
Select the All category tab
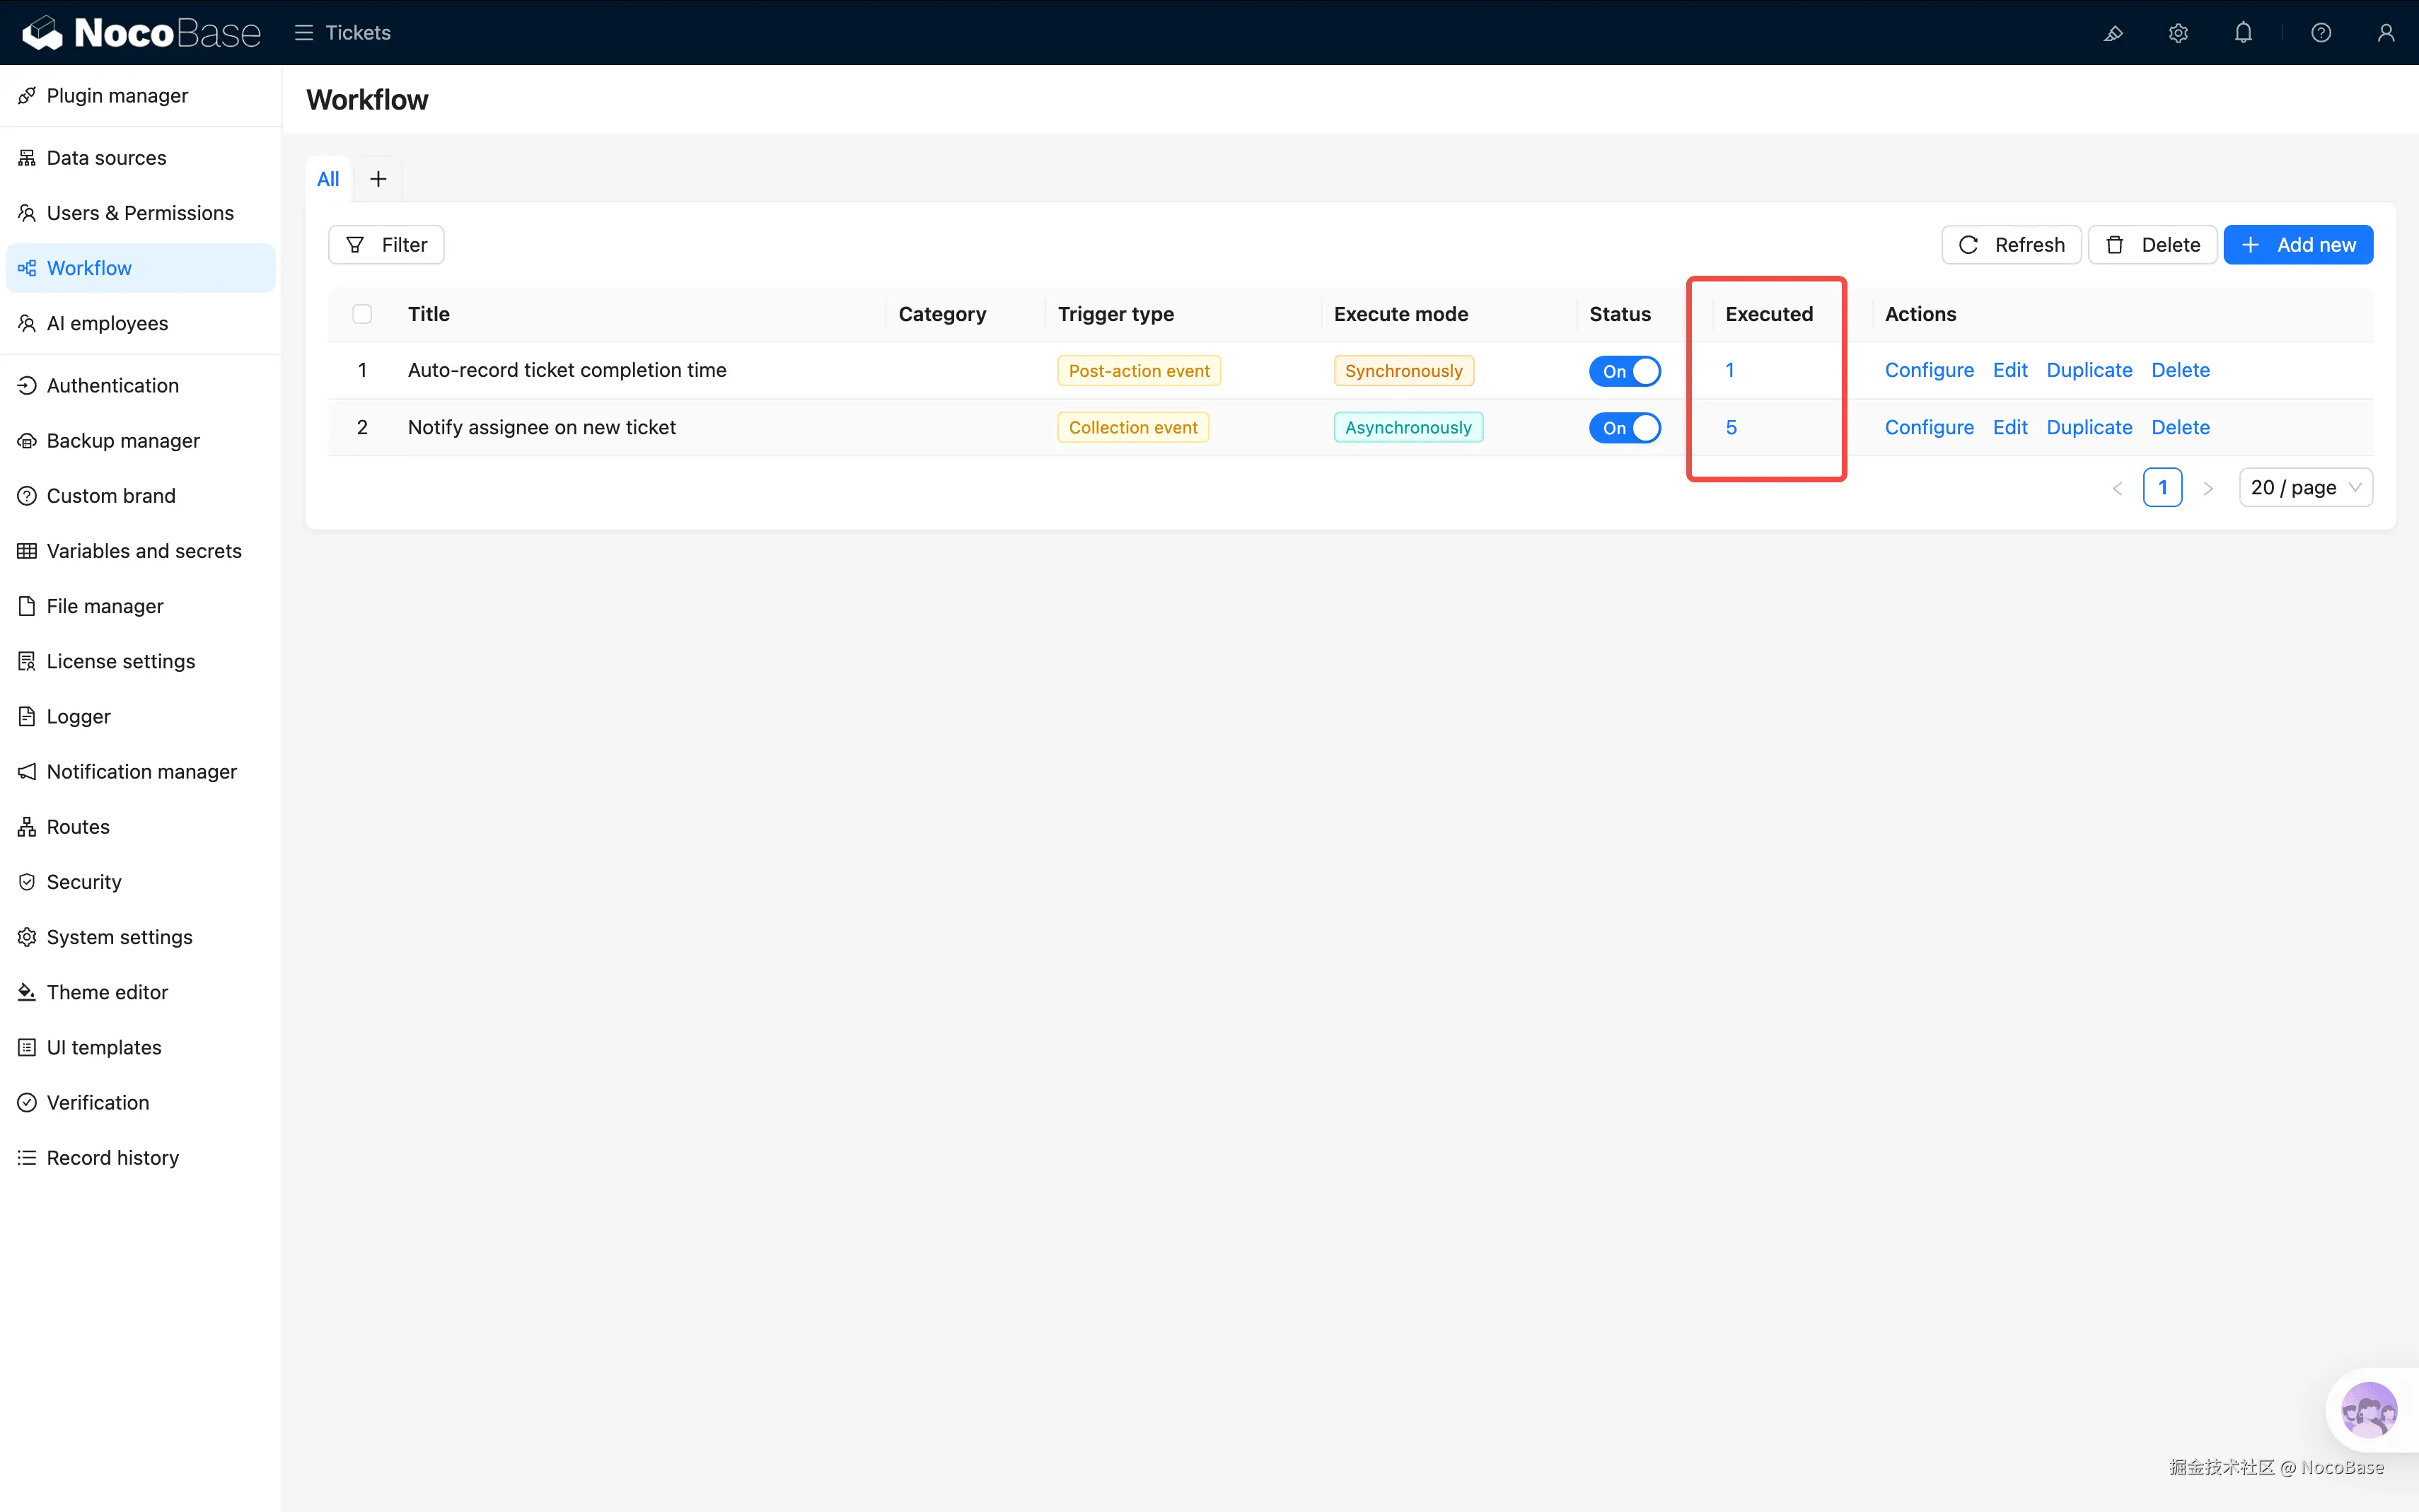click(x=328, y=179)
